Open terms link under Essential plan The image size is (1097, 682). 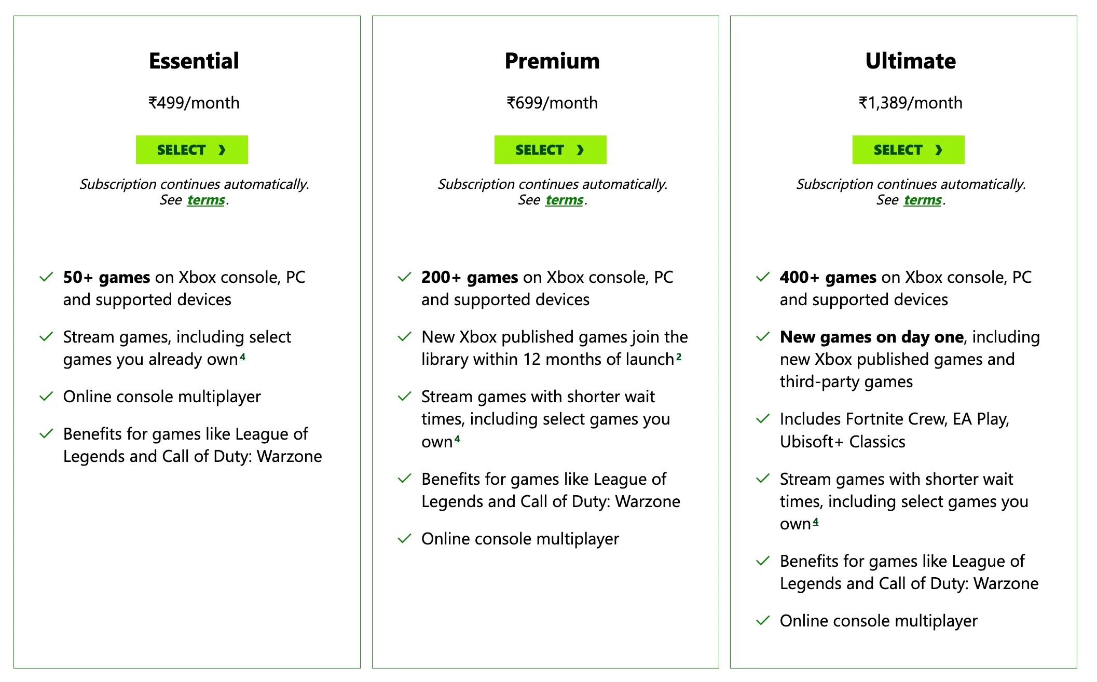[x=206, y=200]
